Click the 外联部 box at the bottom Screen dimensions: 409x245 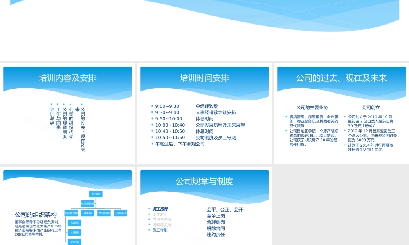[x=75, y=242]
